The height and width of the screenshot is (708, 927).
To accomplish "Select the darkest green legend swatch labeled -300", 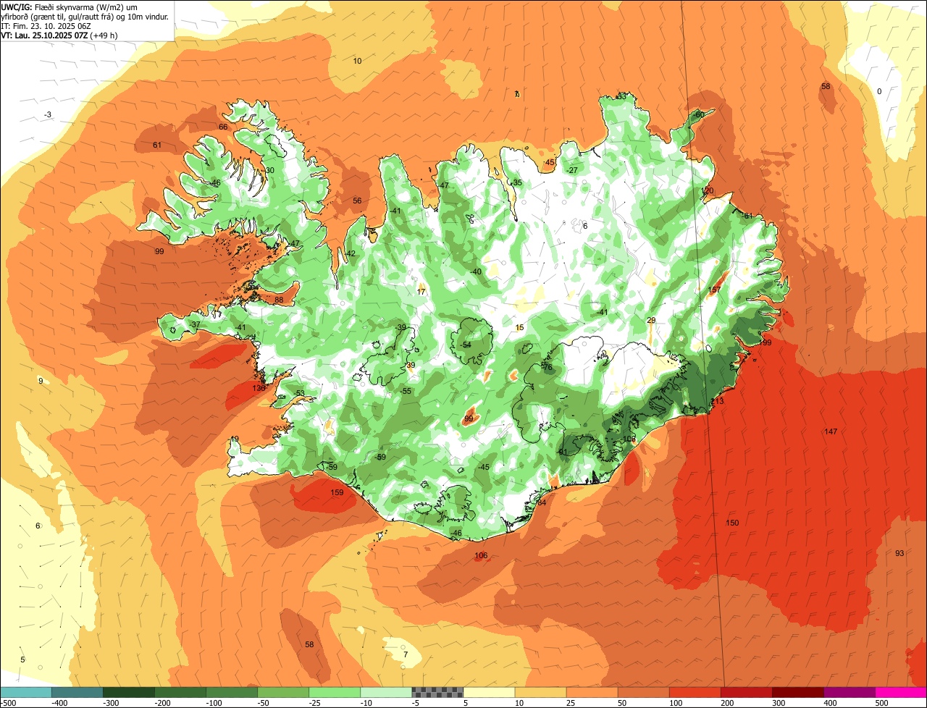I will (x=129, y=692).
